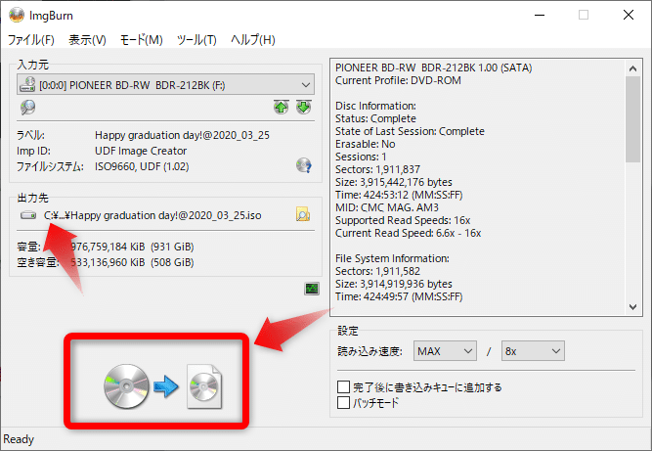Click the MID: CMC MAG. AM3 line
The width and height of the screenshot is (652, 451).
point(387,207)
